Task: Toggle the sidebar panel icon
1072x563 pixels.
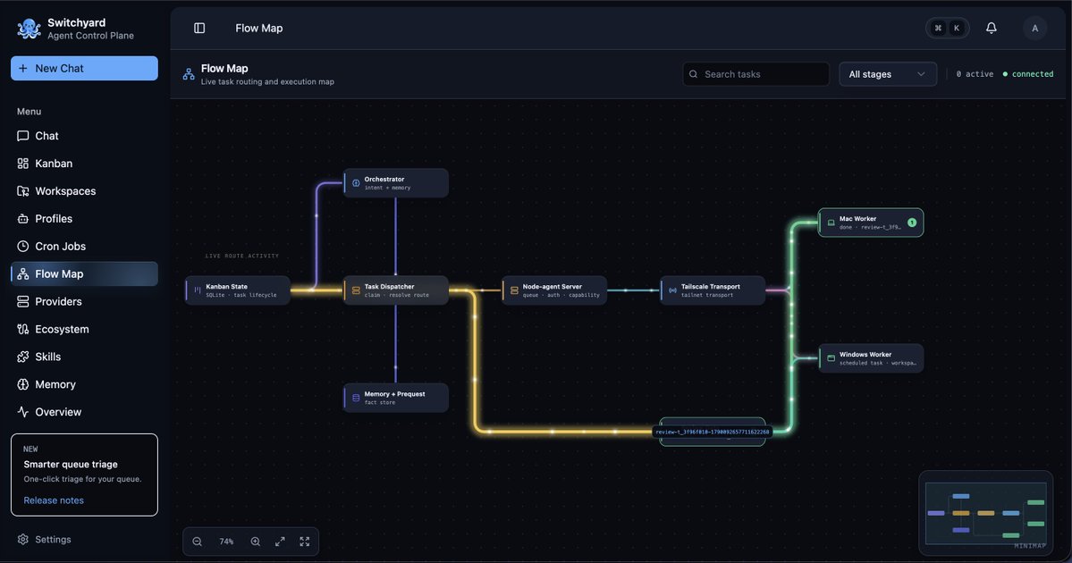Action: click(199, 28)
